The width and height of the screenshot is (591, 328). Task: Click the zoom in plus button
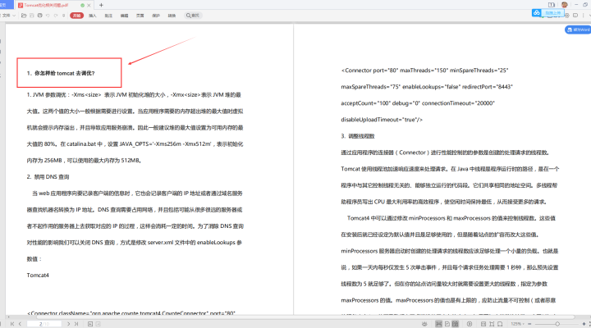click(584, 324)
